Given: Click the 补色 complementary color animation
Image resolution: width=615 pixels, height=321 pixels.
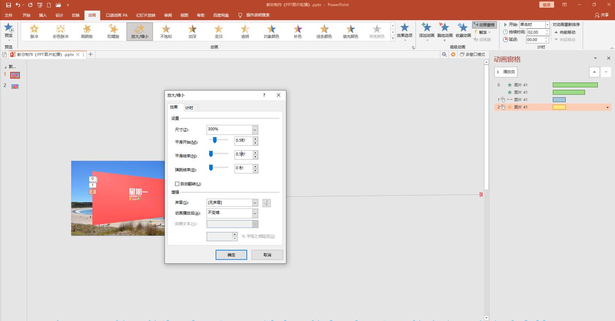Looking at the screenshot, I should pyautogui.click(x=298, y=31).
